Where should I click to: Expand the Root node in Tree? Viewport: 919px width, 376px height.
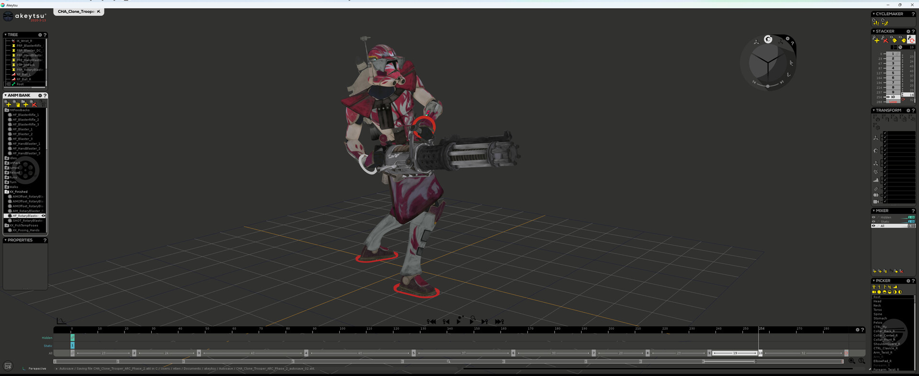point(8,84)
